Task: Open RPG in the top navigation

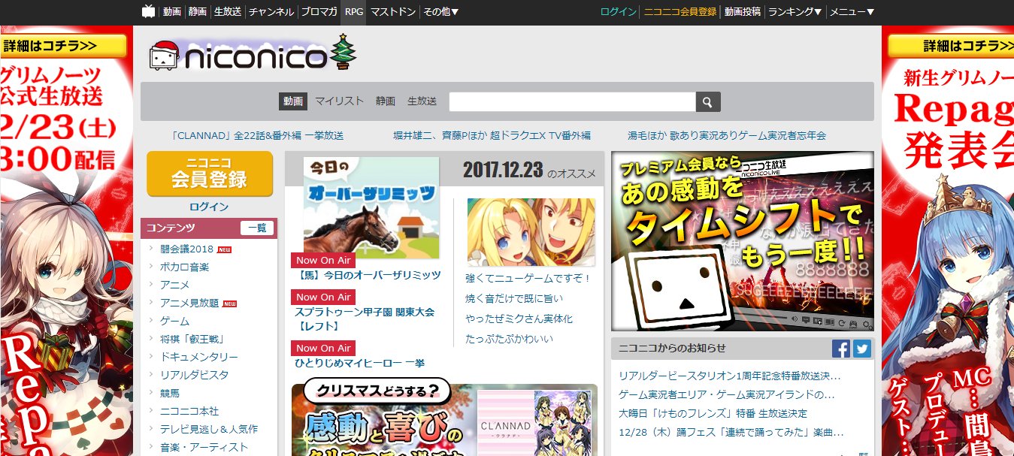Action: [x=353, y=11]
